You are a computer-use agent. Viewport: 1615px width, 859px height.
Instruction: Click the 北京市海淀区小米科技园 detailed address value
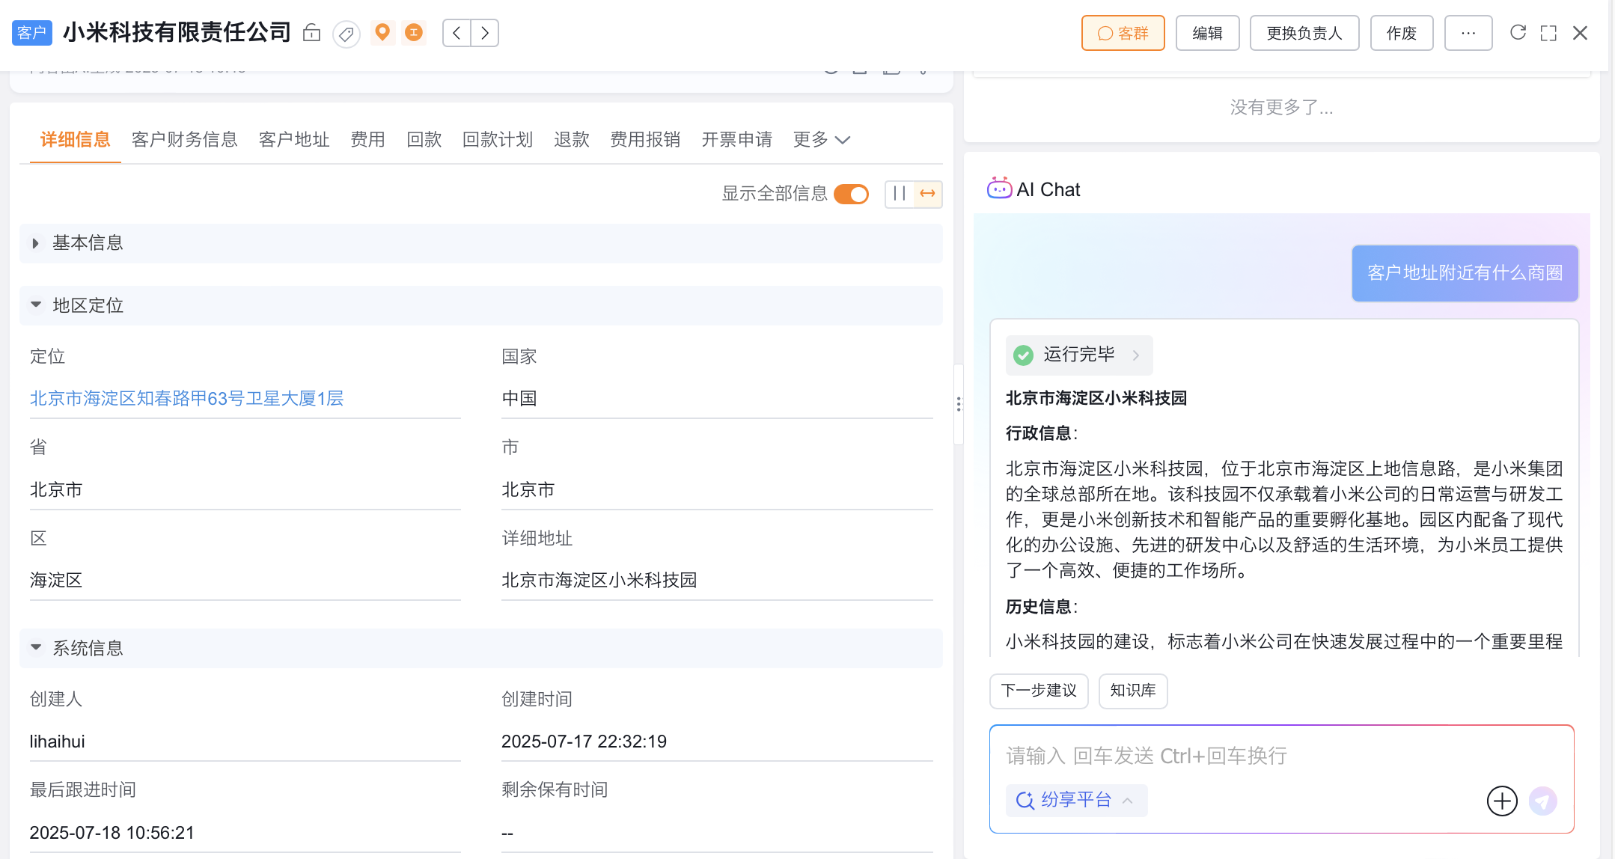coord(599,581)
